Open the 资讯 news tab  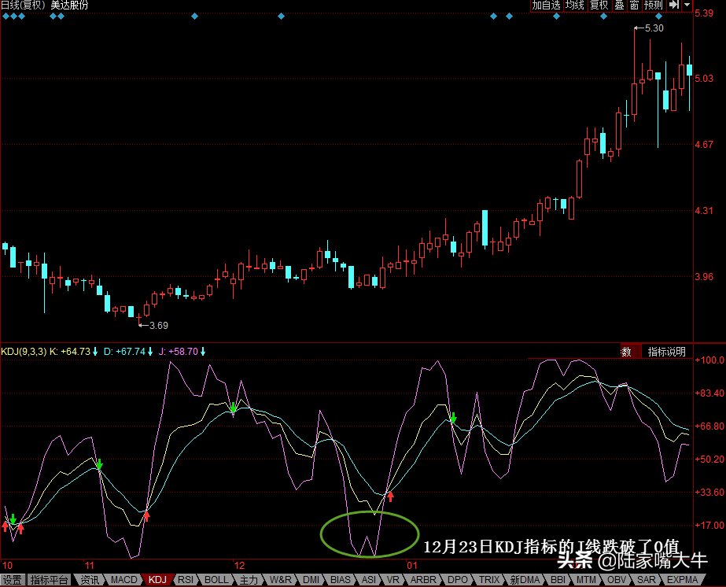click(x=90, y=580)
